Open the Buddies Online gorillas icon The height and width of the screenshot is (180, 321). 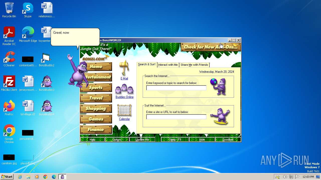pyautogui.click(x=124, y=89)
